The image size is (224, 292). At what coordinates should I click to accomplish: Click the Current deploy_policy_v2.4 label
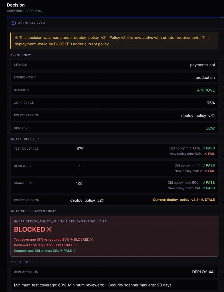[175, 200]
